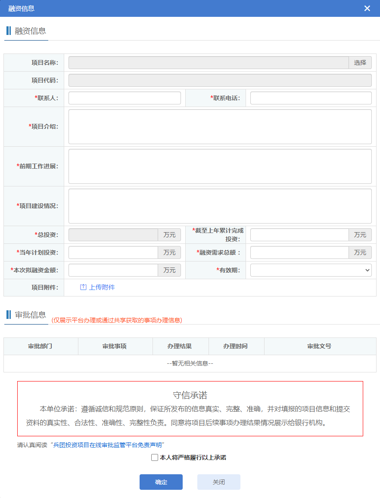Enter the 融资需求总额 input box

coord(299,252)
